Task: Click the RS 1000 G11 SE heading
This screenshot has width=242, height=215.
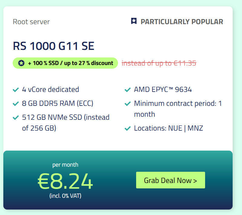Action: (x=54, y=46)
